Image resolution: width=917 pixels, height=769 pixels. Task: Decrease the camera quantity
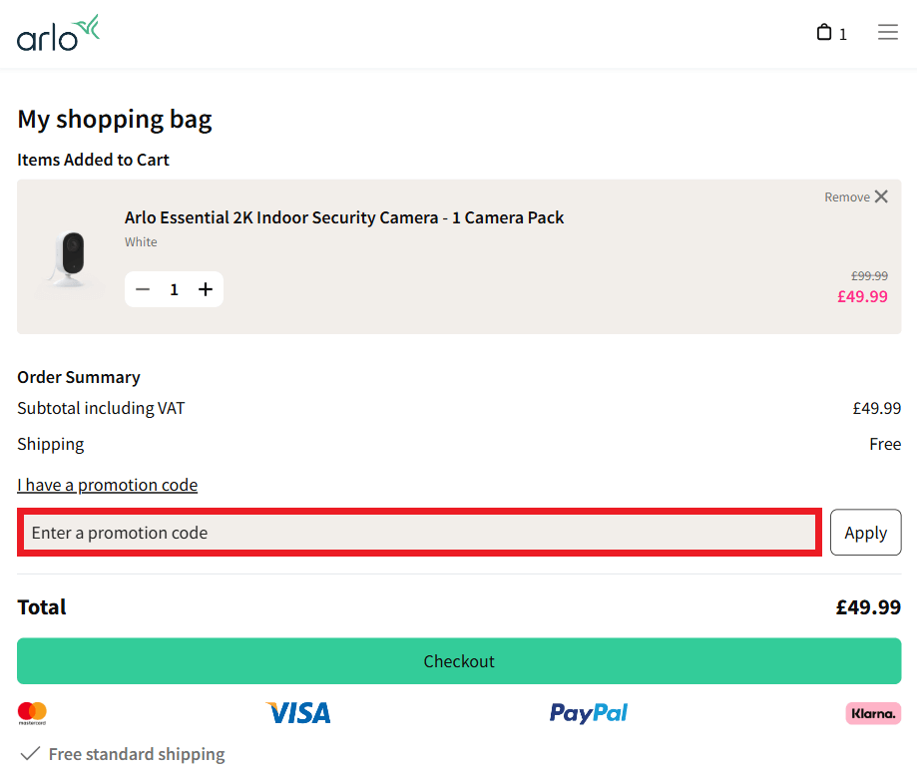[x=142, y=288]
